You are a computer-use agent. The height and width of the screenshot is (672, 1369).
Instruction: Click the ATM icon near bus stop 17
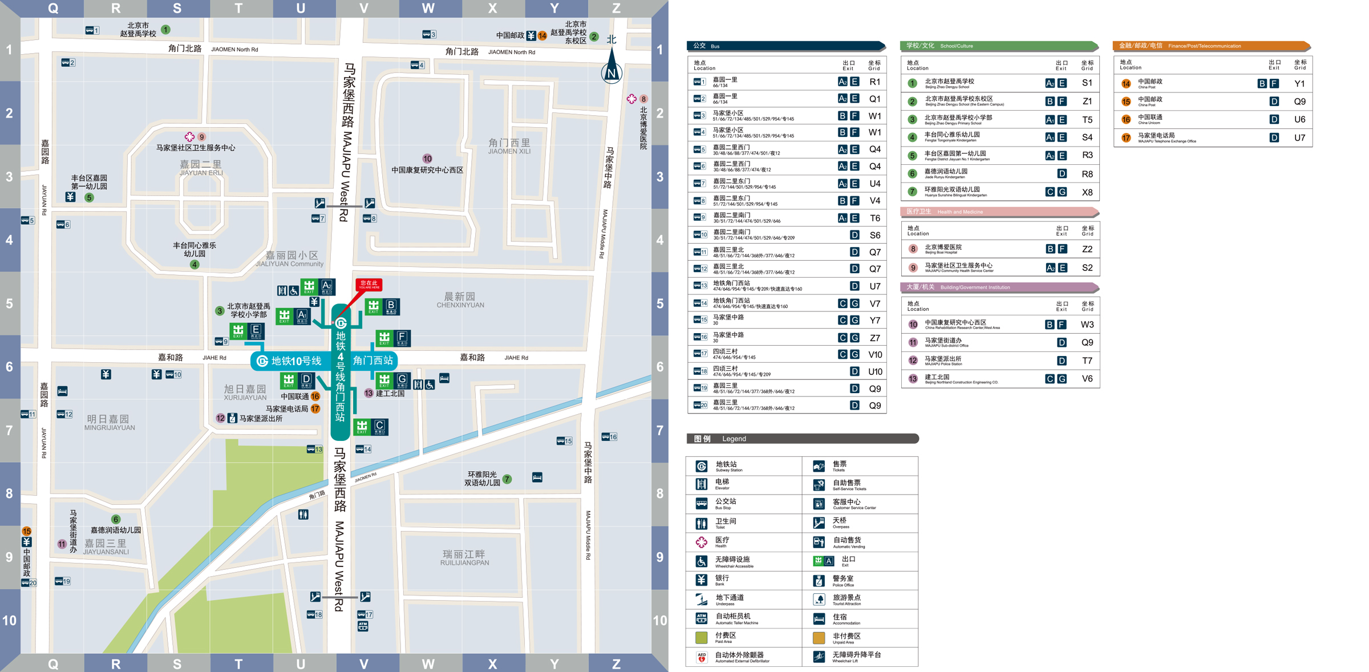click(x=363, y=626)
